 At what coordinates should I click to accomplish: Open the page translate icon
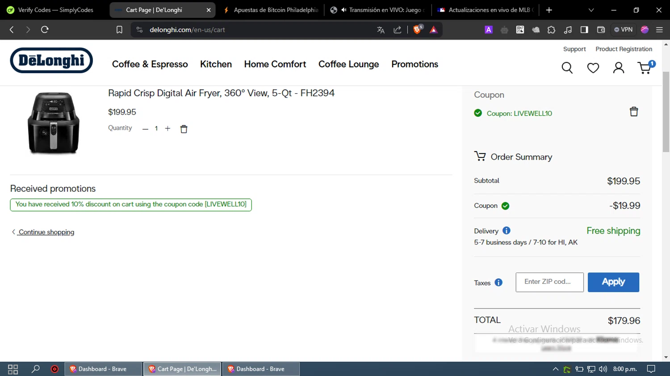click(x=381, y=30)
